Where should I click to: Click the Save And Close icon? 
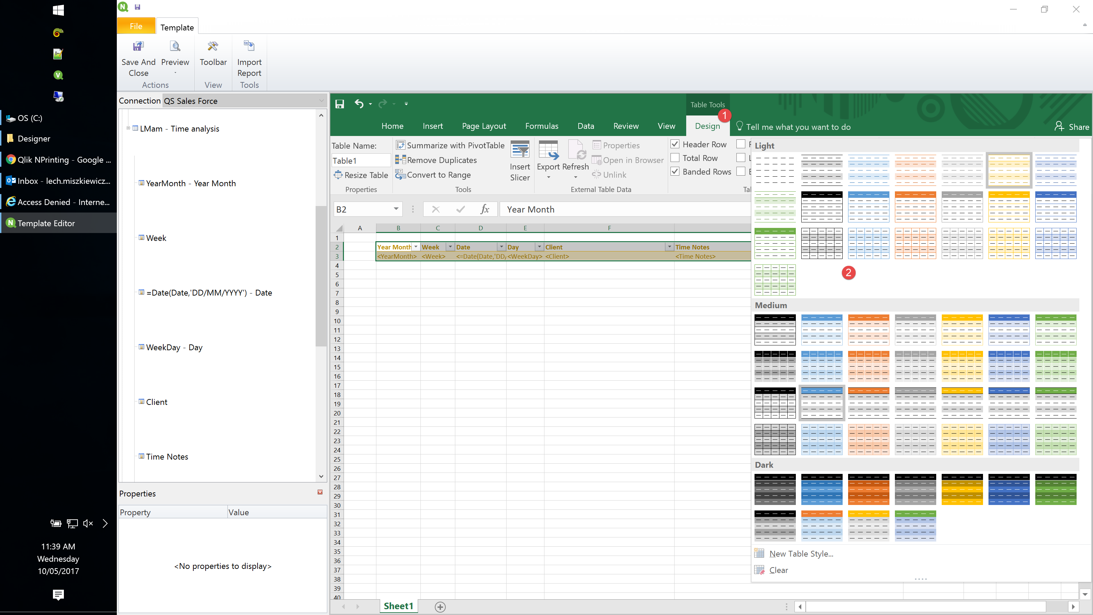click(138, 46)
